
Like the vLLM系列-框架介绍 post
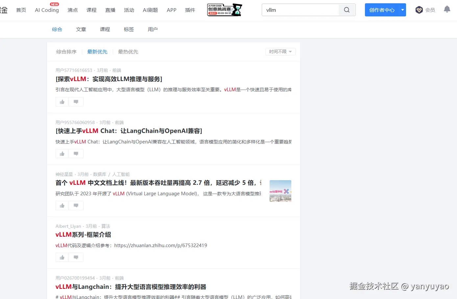click(62, 257)
